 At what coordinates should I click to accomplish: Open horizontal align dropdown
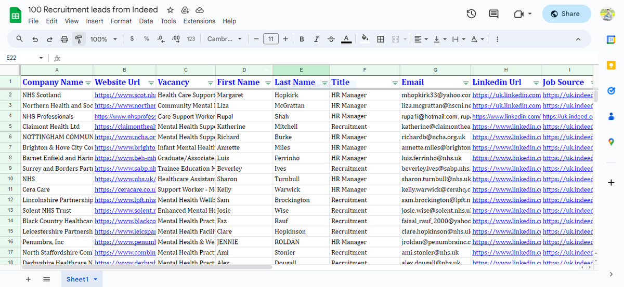pos(420,39)
